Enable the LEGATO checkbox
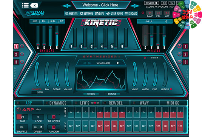Image resolution: width=202 pixels, height=137 pixels. coord(171,89)
